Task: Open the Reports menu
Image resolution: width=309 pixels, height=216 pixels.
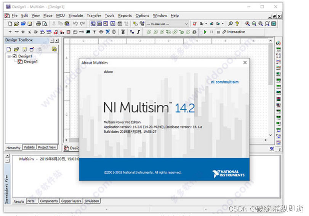Action: pos(125,15)
